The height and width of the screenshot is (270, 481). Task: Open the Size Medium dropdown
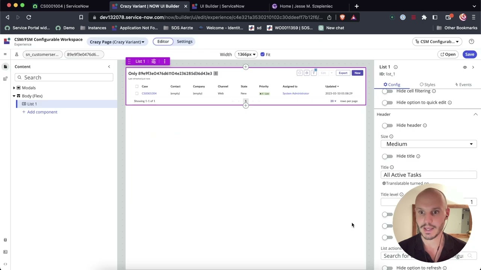pos(428,144)
